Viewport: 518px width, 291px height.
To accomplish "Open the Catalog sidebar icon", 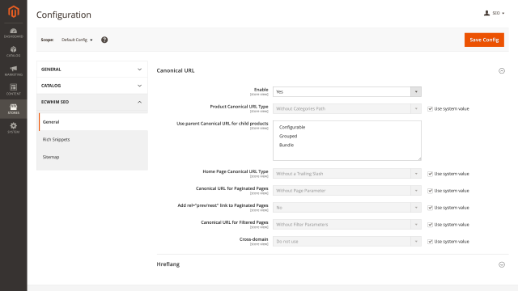I will [x=14, y=52].
